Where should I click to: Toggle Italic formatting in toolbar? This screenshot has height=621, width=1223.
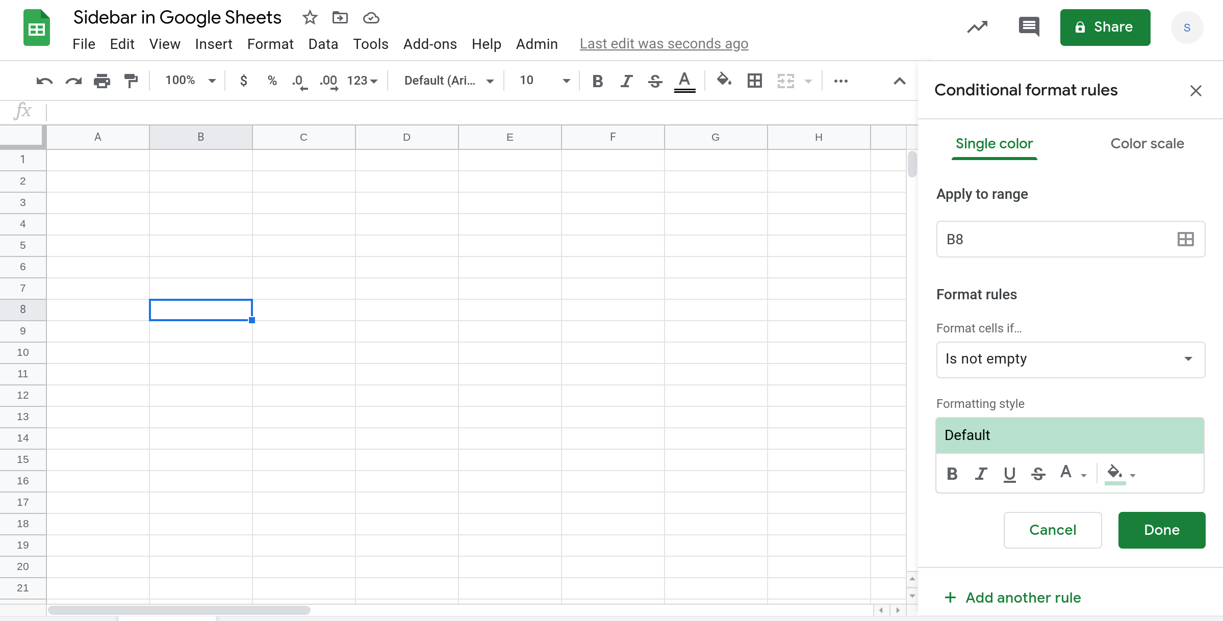click(x=627, y=80)
